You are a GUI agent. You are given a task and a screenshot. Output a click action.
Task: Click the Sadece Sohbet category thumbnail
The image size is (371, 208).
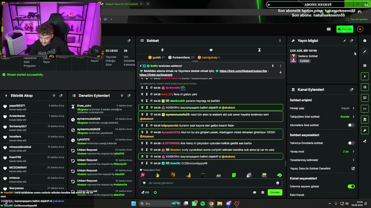coord(293,58)
